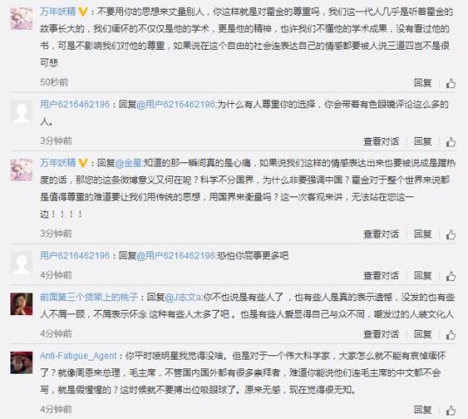This screenshot has height=419, width=468.
Task: Like the top comment posted 50秒前
Action: pos(451,83)
